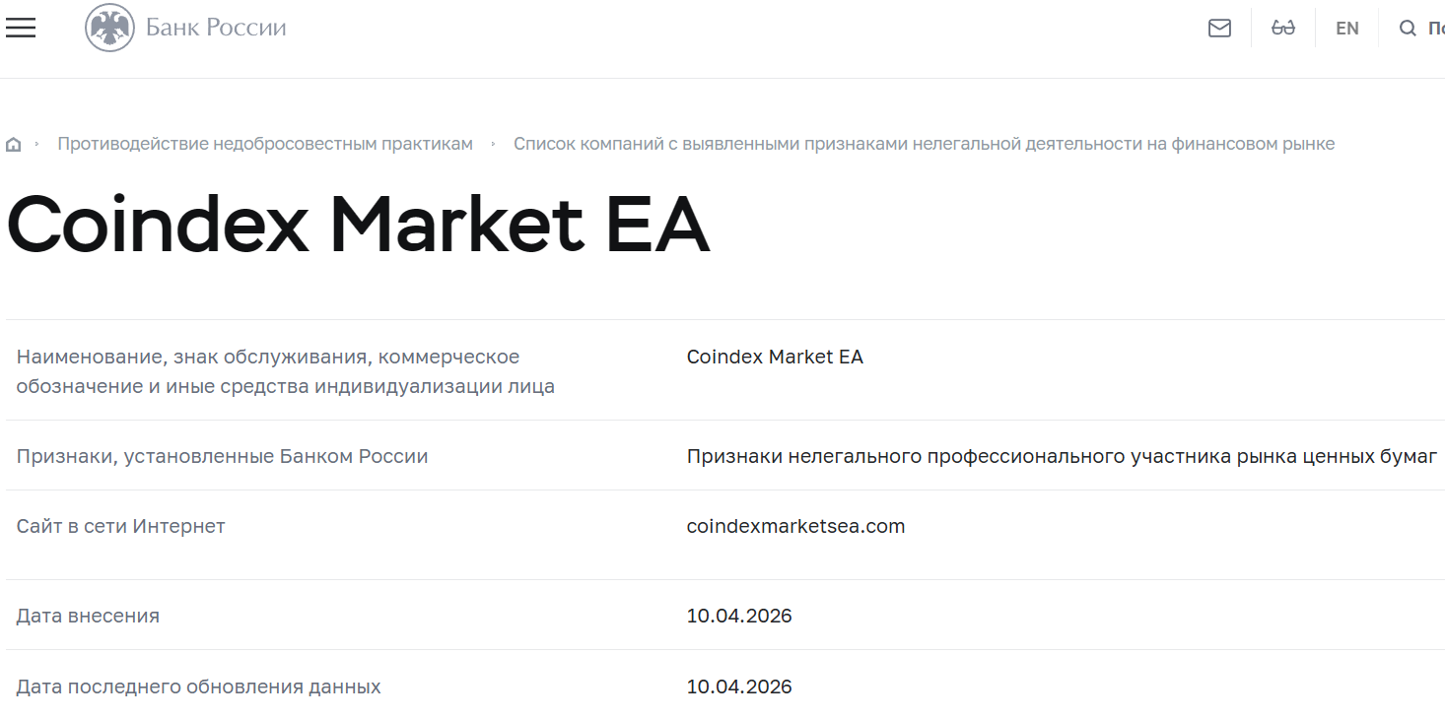1445x719 pixels.
Task: Open the hamburger navigation menu
Action: pyautogui.click(x=20, y=28)
